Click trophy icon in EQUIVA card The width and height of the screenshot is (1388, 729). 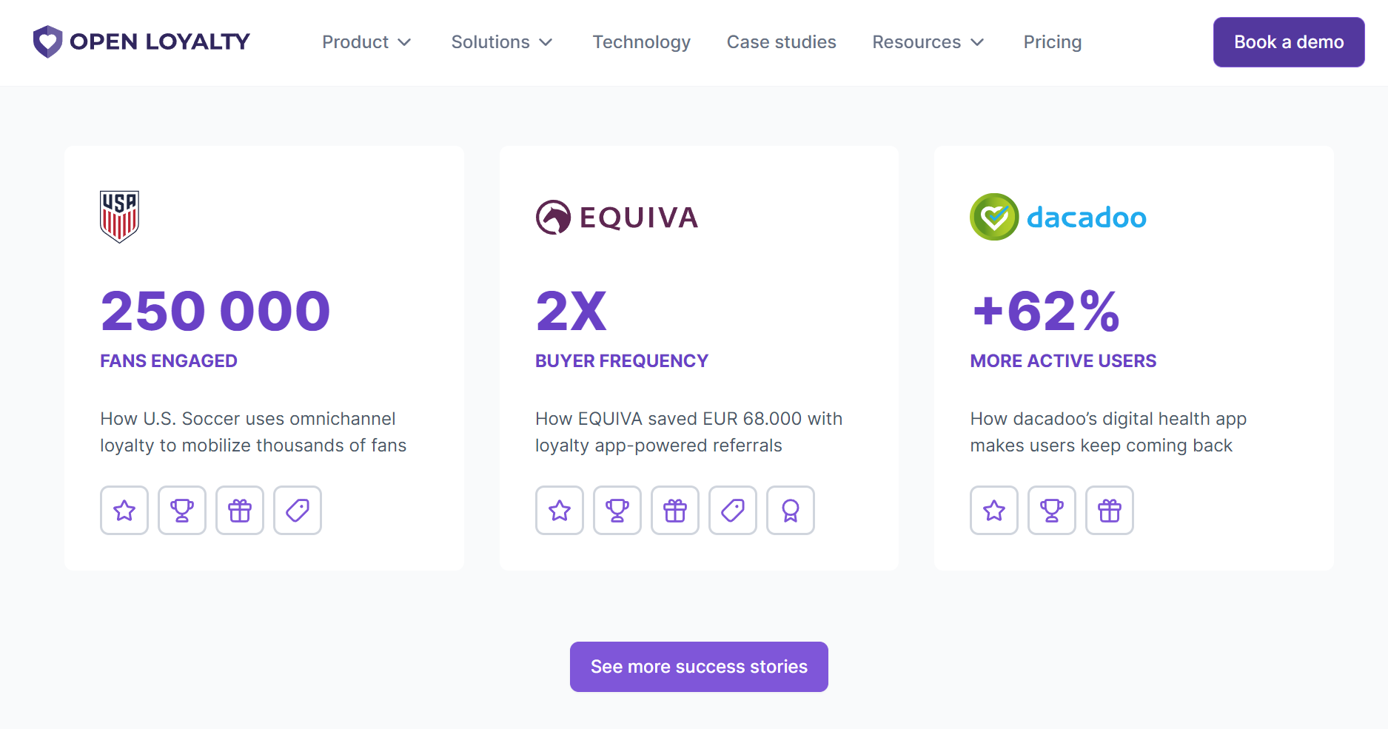click(617, 510)
